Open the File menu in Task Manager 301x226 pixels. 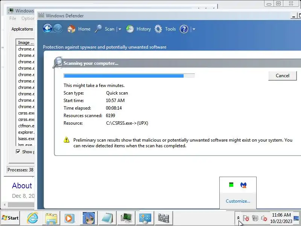pos(13,18)
